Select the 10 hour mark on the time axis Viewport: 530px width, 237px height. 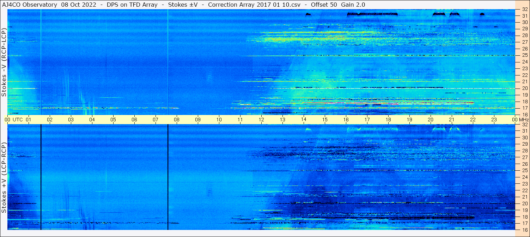coord(219,120)
